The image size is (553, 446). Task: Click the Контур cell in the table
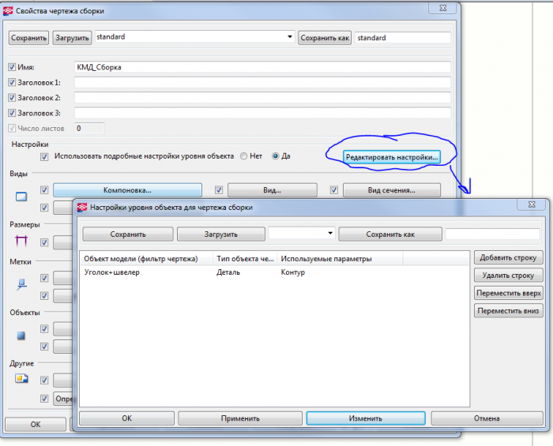click(293, 272)
